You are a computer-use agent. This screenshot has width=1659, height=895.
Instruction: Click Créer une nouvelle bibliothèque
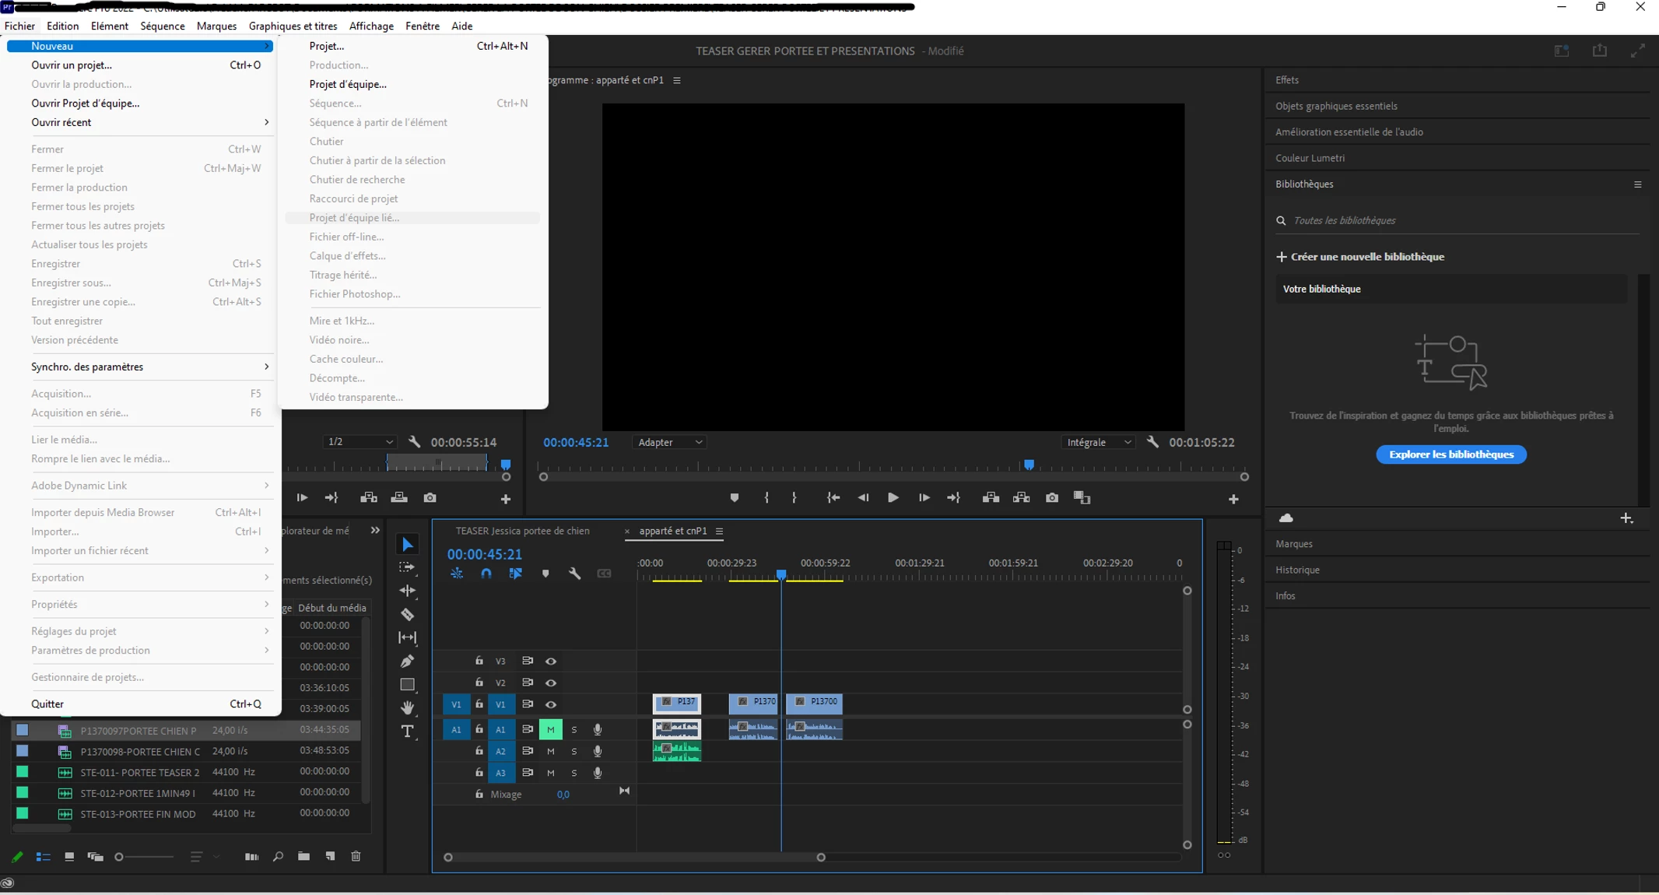(x=1366, y=257)
